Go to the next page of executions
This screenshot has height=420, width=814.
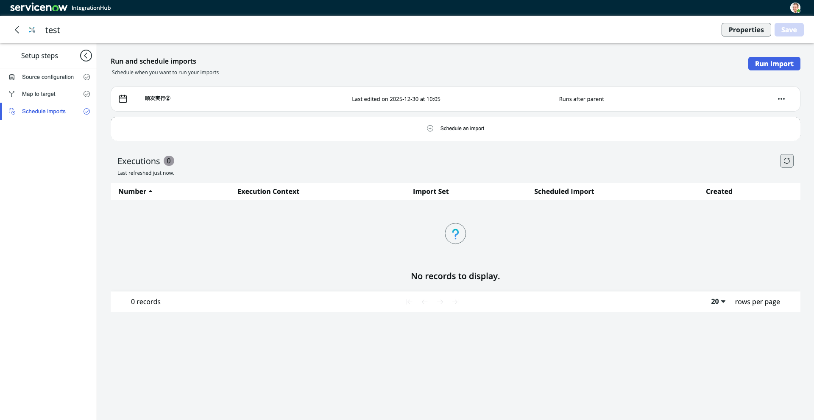(440, 302)
